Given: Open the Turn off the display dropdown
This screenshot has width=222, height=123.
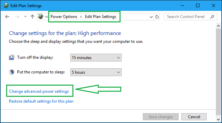Looking at the screenshot, I should tap(96, 58).
